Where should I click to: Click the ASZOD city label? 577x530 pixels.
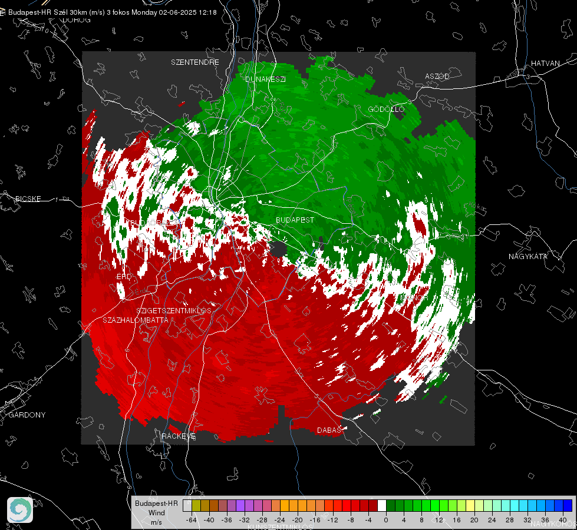pos(437,76)
